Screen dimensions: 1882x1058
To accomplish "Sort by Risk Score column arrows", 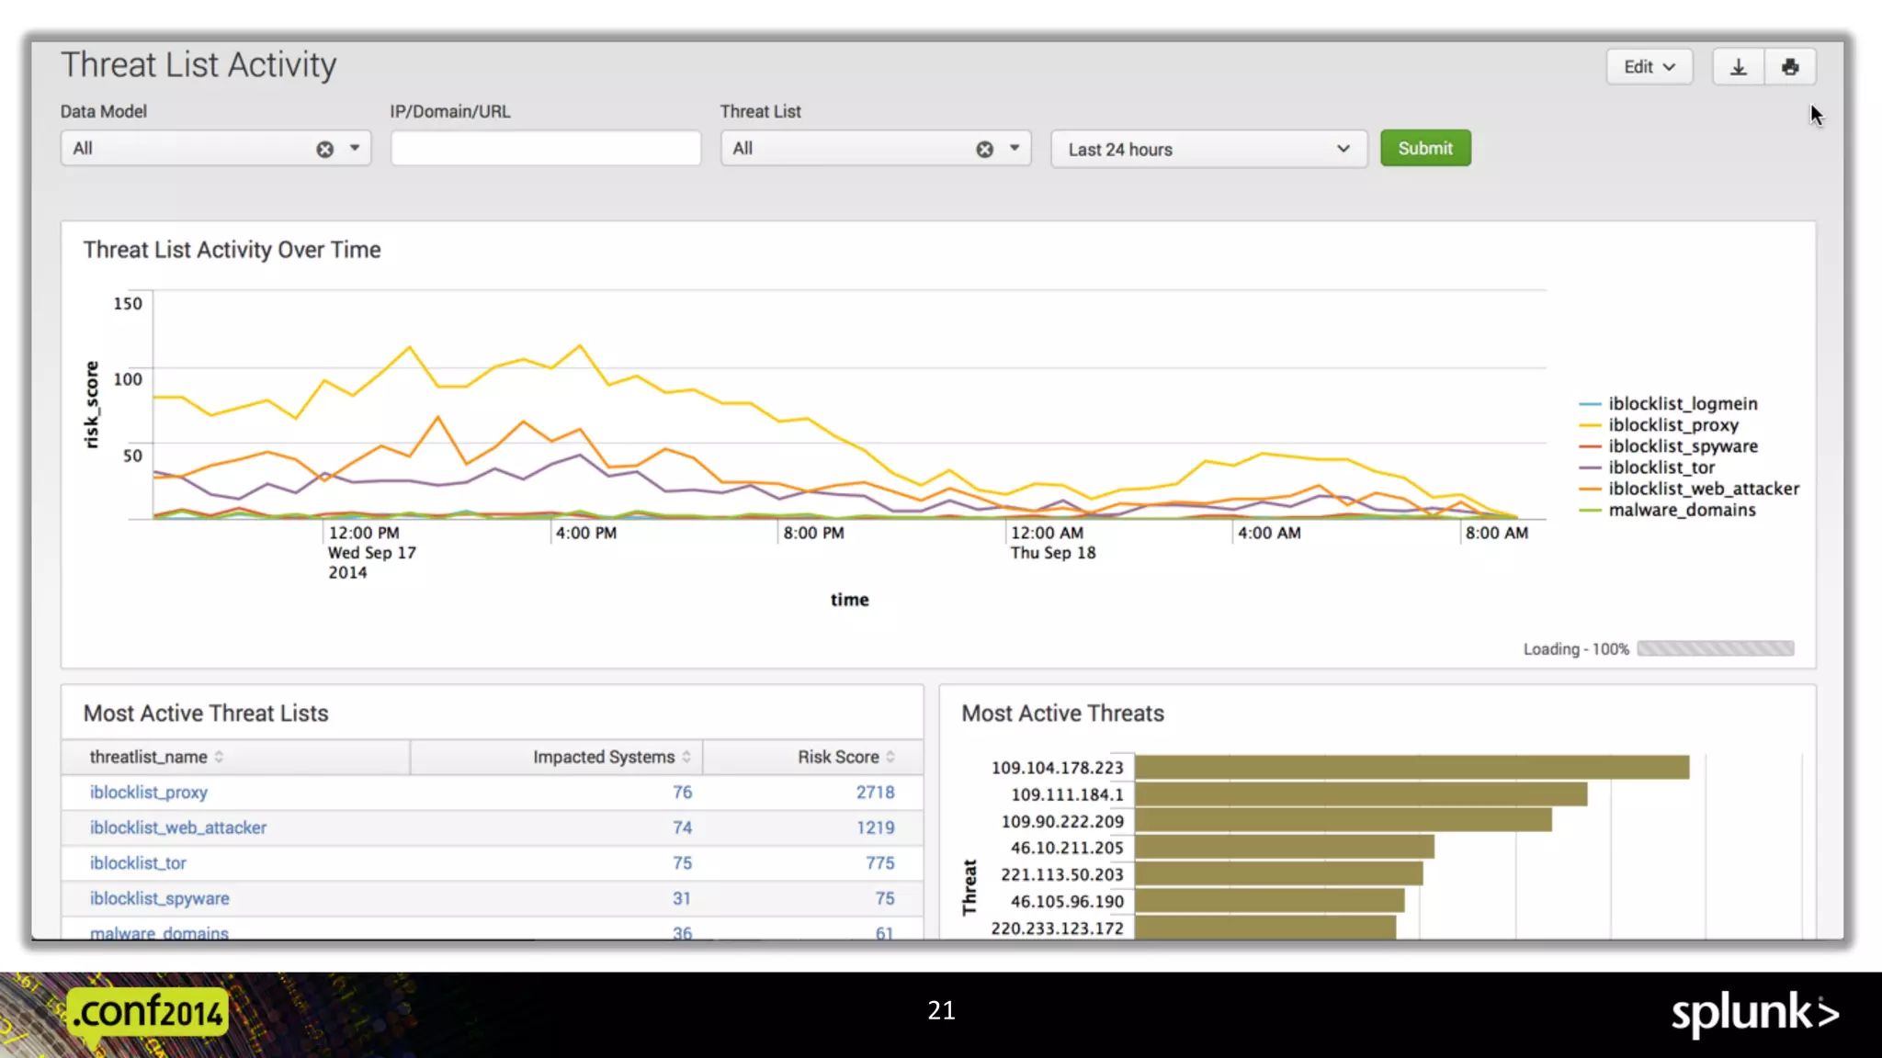I will 890,757.
